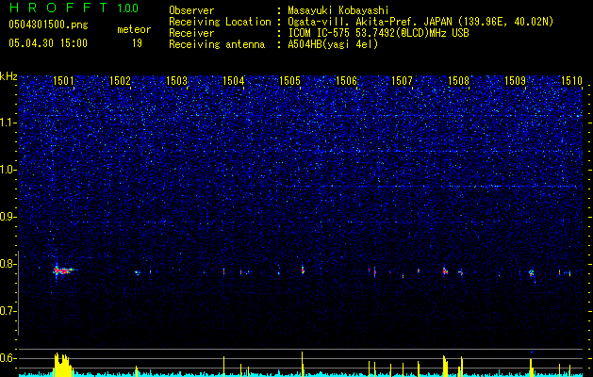Click the 1506 time marker
The width and height of the screenshot is (593, 377).
click(346, 80)
